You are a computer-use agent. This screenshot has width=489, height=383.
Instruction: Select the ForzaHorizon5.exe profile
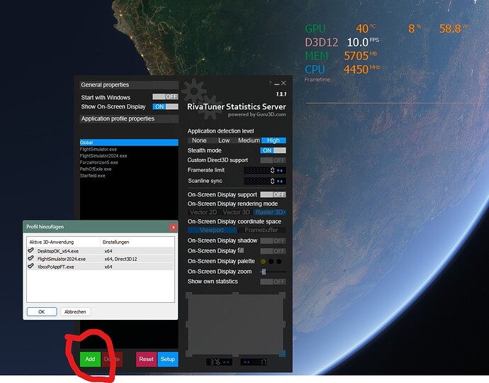coord(129,162)
